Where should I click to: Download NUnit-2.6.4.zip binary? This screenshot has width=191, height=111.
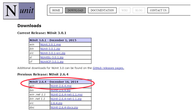pyautogui.click(x=61, y=90)
